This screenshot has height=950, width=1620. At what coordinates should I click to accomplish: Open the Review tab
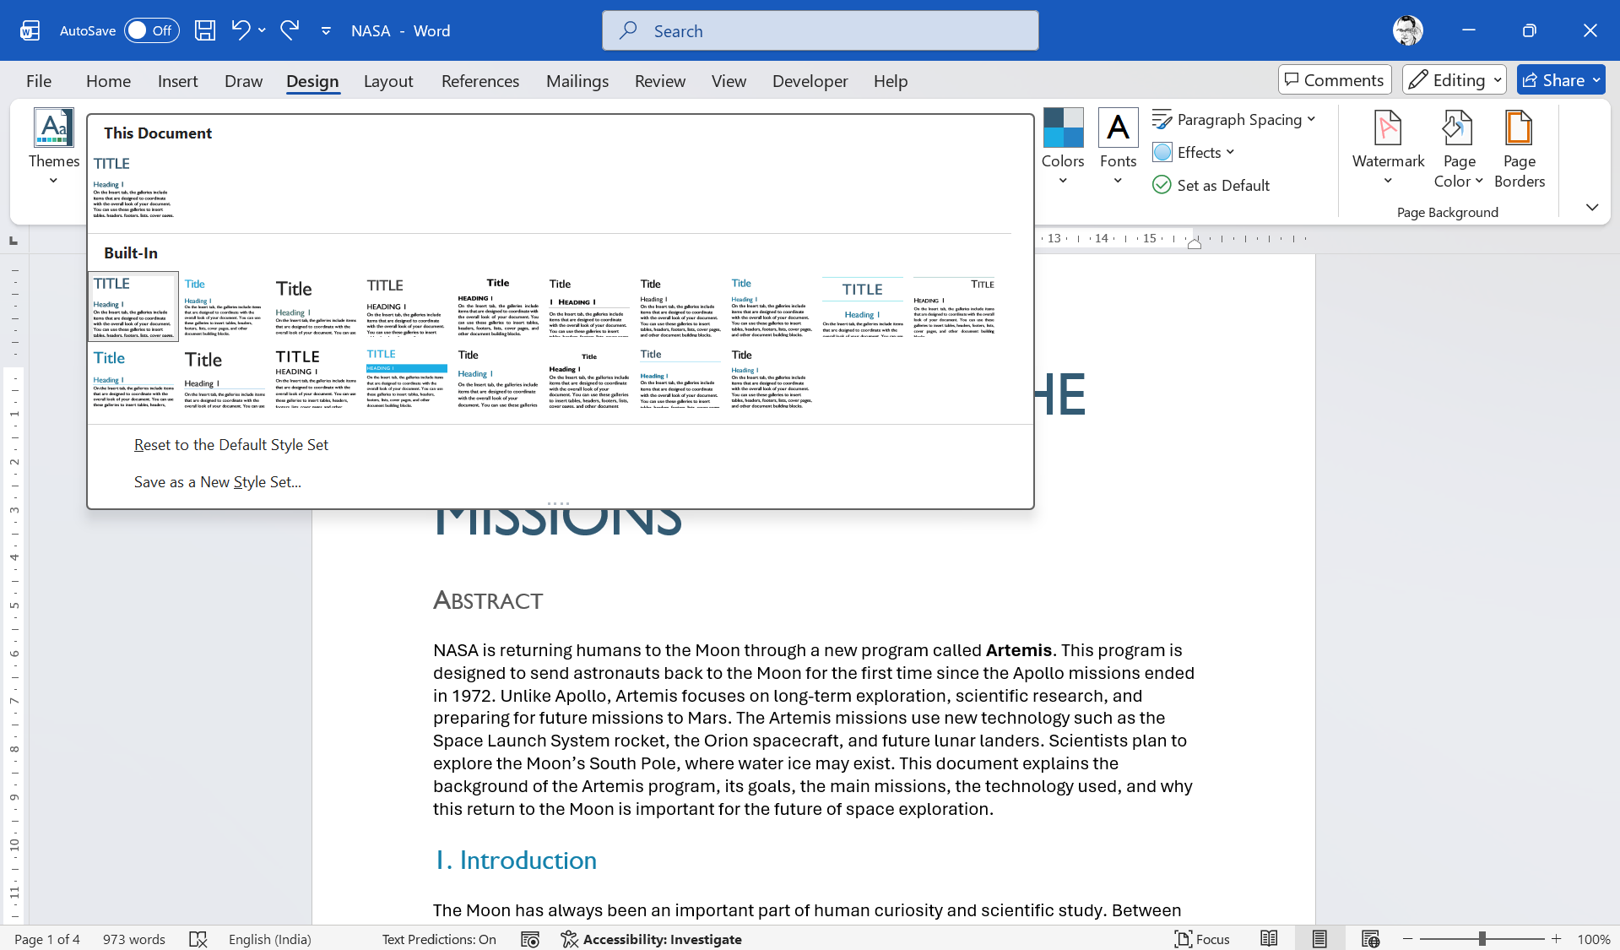click(660, 81)
